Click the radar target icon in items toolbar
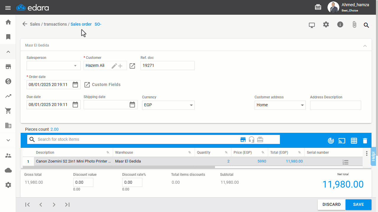 pos(331,141)
